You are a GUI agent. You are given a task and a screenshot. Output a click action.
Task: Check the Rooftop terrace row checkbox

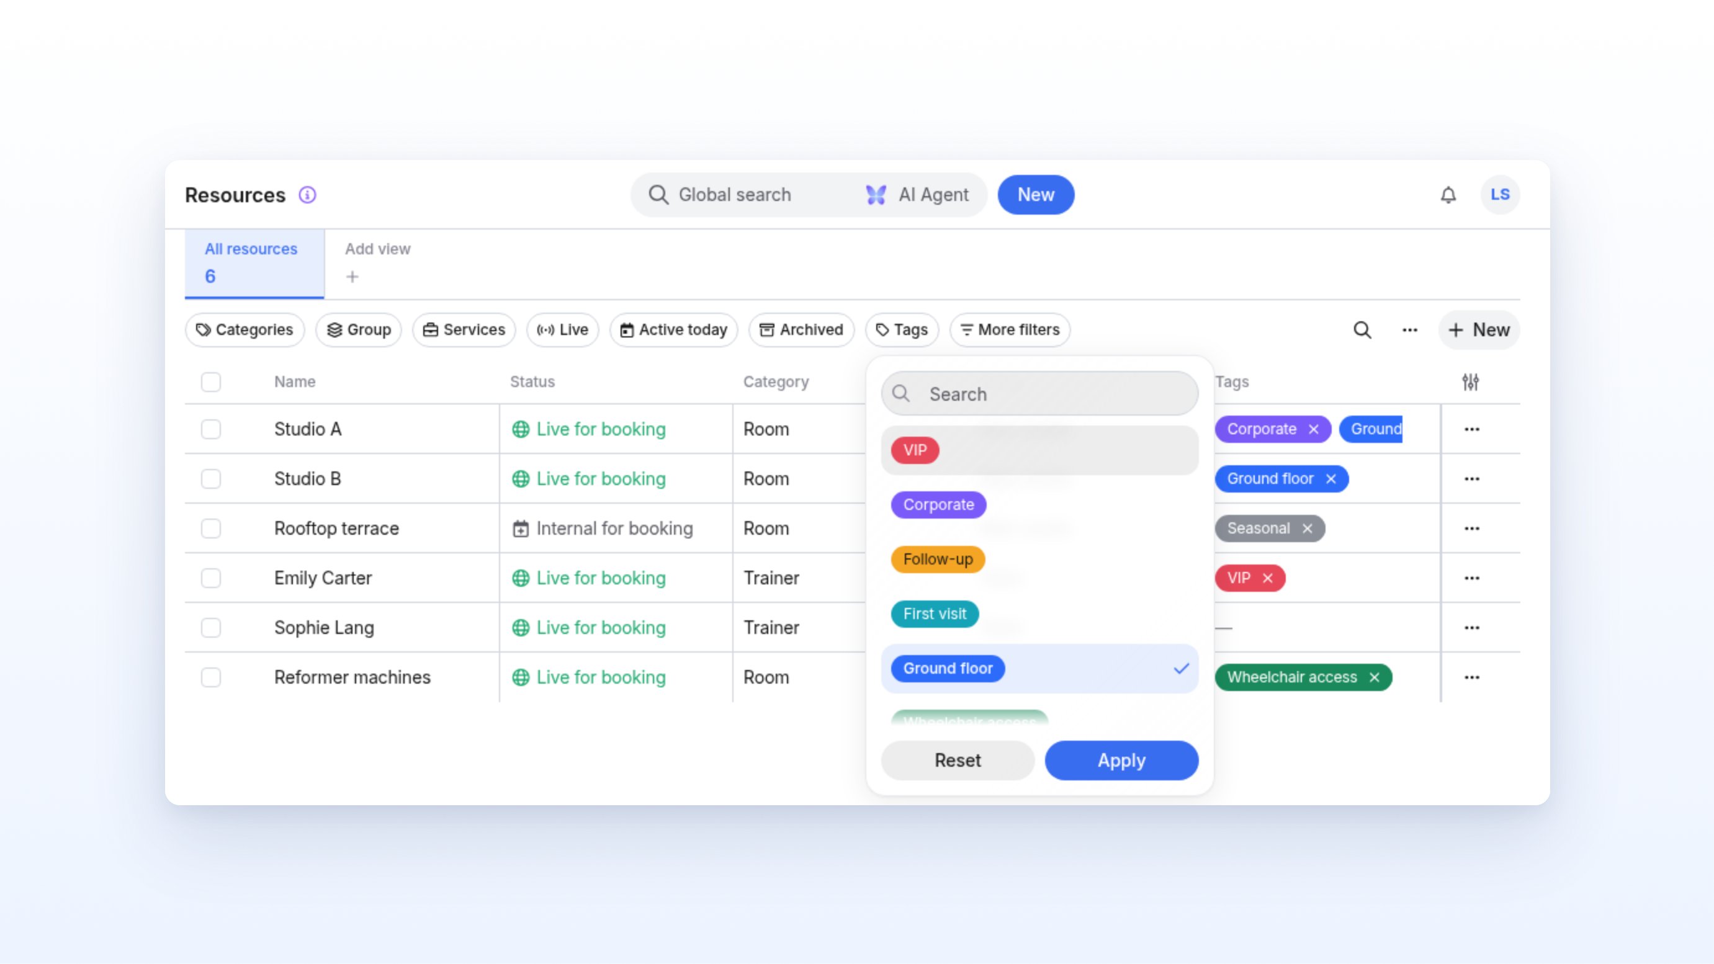(211, 529)
